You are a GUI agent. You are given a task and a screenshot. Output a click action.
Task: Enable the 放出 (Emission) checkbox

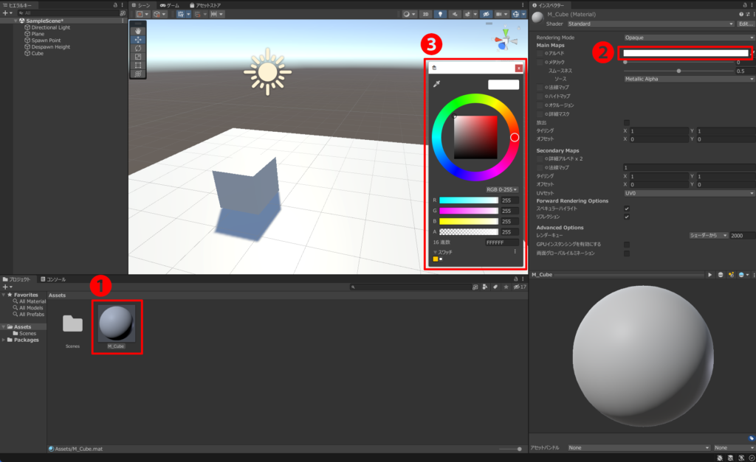[x=627, y=123]
